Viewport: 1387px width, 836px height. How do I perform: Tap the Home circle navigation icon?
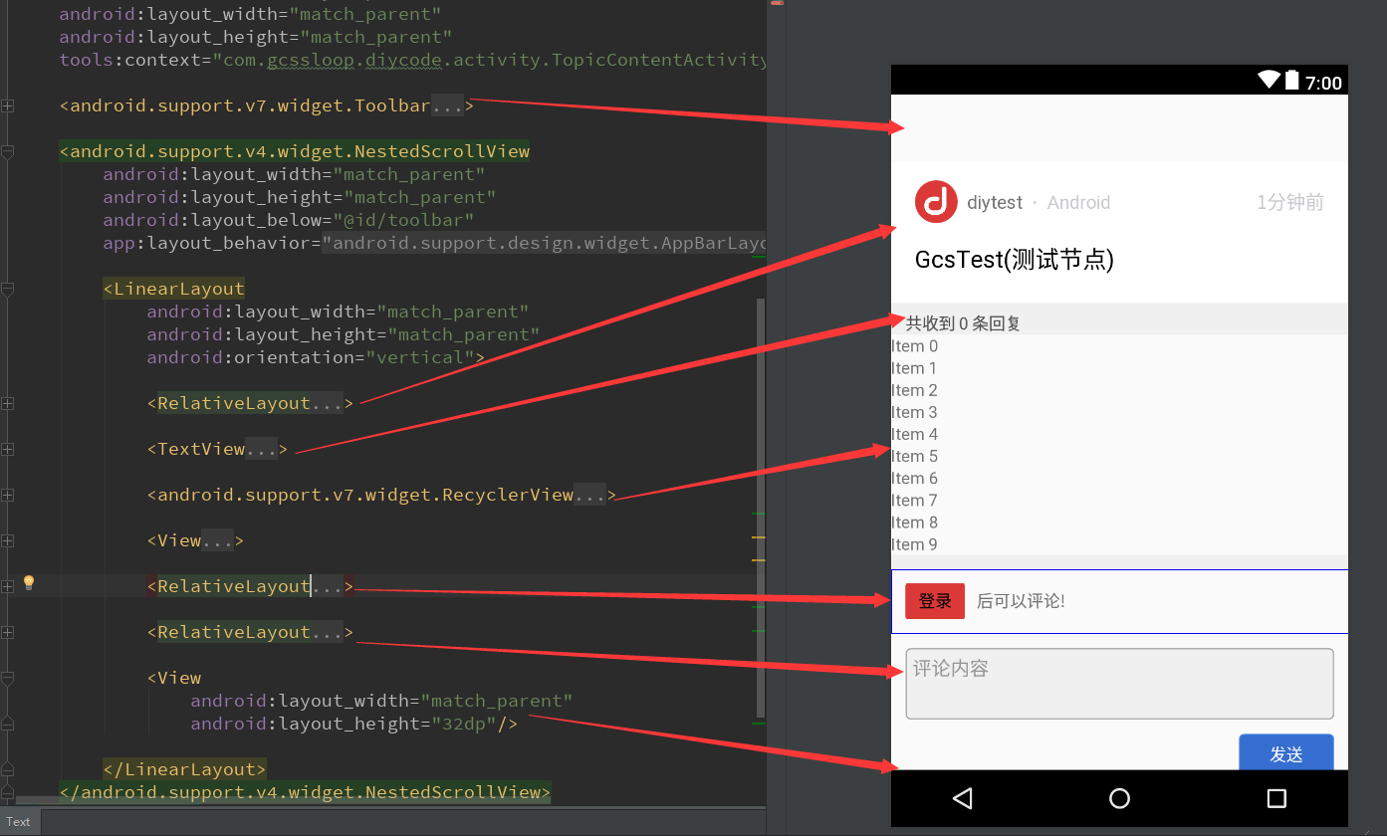1119,798
